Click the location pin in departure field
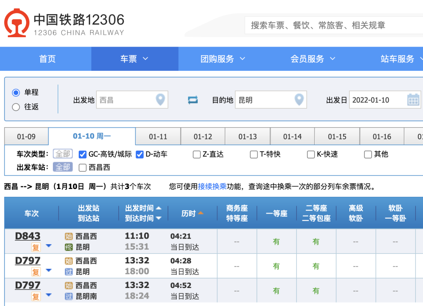Viewport: 423px width, 306px height. coord(161,99)
